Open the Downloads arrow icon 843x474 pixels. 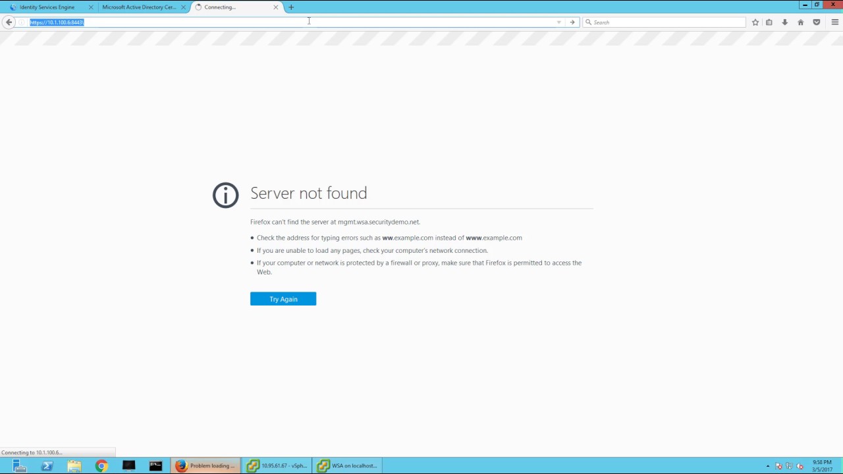[x=785, y=22]
